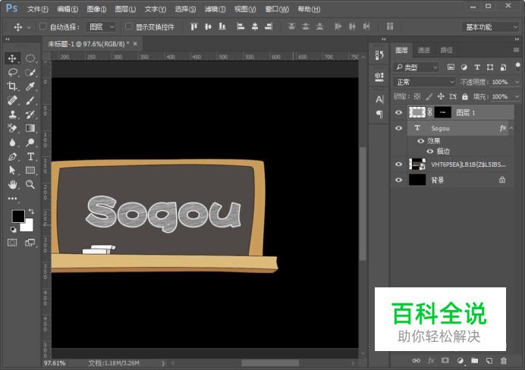This screenshot has width=525, height=370.
Task: Select the Eraser tool
Action: point(12,128)
